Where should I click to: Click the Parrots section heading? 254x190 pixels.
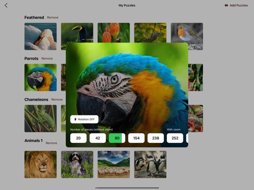[x=31, y=58]
